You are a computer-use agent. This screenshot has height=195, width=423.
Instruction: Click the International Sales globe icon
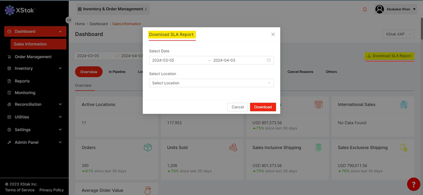pos(404,105)
